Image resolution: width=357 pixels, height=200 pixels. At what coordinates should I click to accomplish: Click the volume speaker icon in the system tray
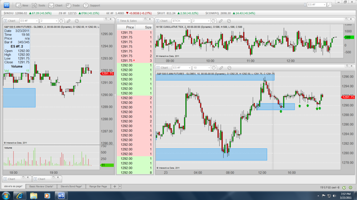tap(334, 196)
